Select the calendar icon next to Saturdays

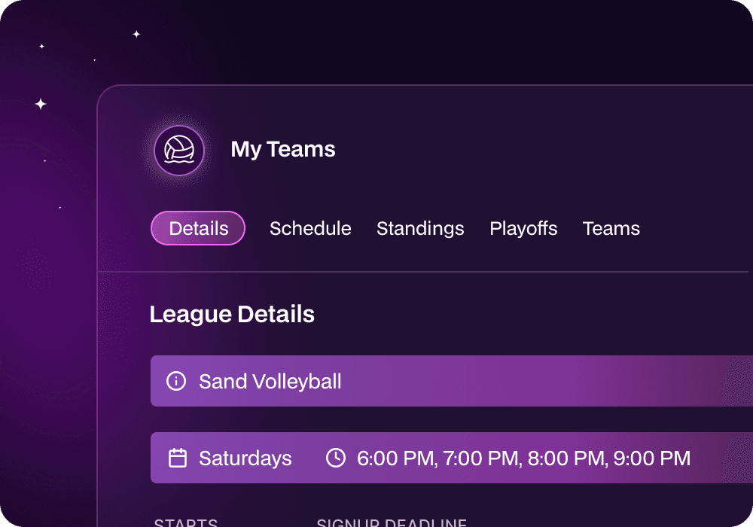pos(178,458)
